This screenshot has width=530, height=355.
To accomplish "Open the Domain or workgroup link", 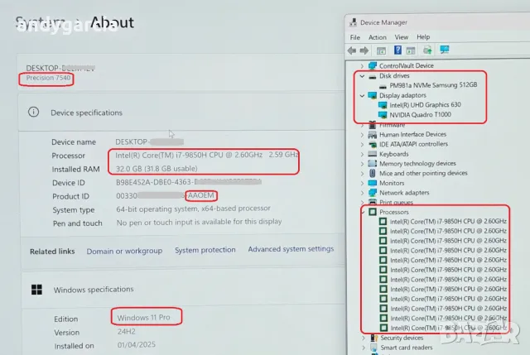I will 124,251.
